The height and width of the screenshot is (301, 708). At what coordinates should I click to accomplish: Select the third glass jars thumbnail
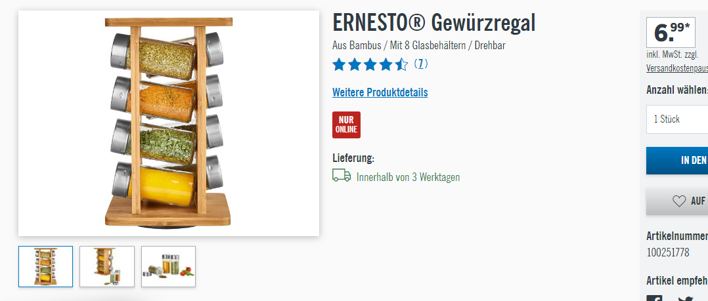[x=168, y=266]
